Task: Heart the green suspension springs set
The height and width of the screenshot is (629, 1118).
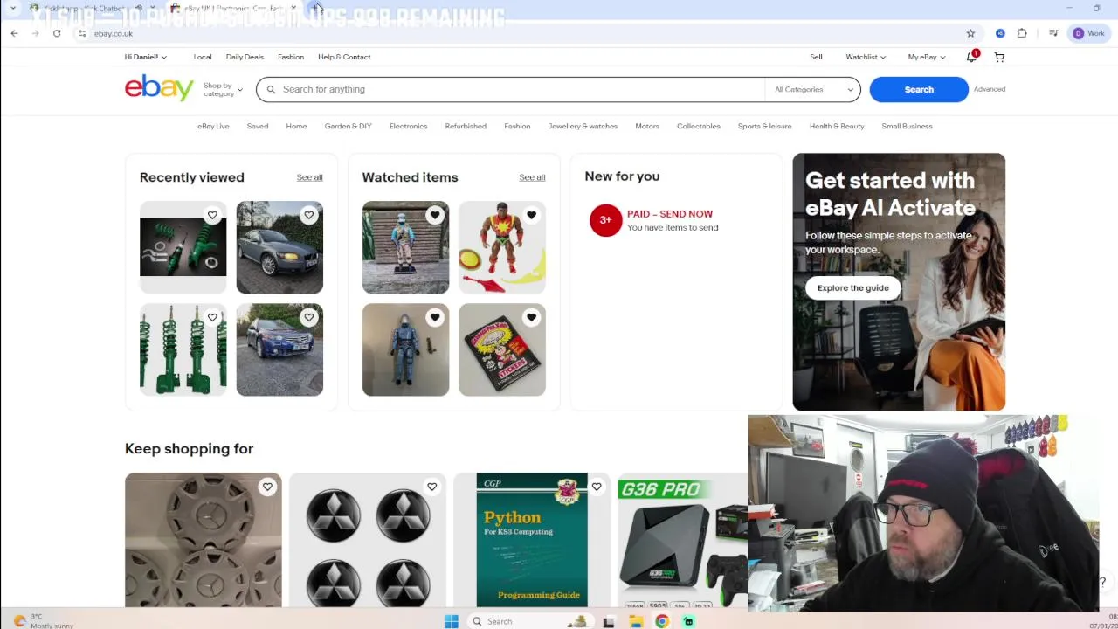Action: pos(212,317)
